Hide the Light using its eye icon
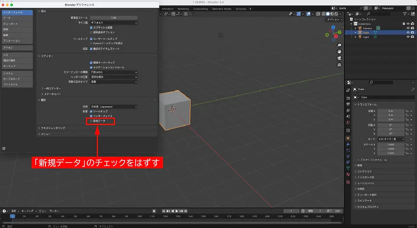This screenshot has height=228, width=417. [x=408, y=37]
